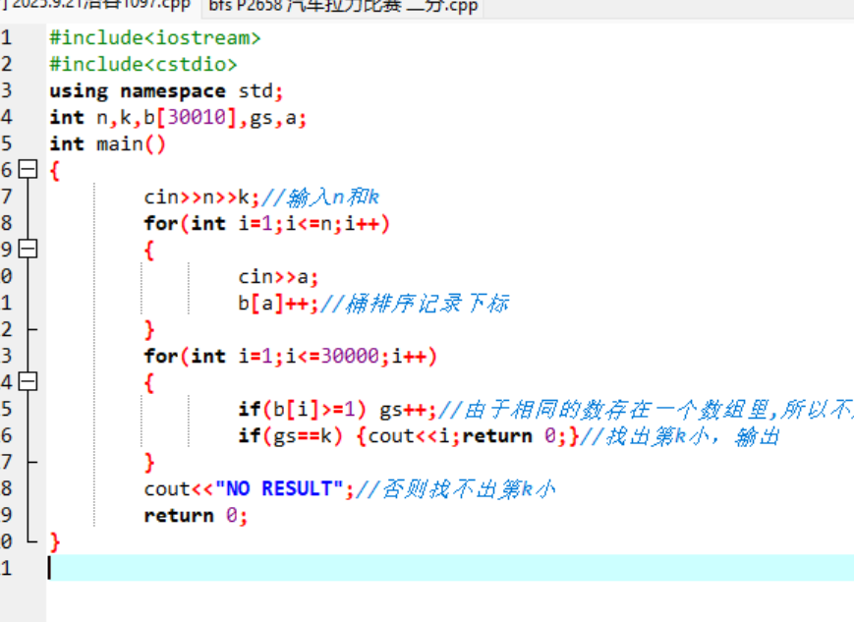Click the 'if(b[i]>=1) gs++;' statement

(x=337, y=410)
